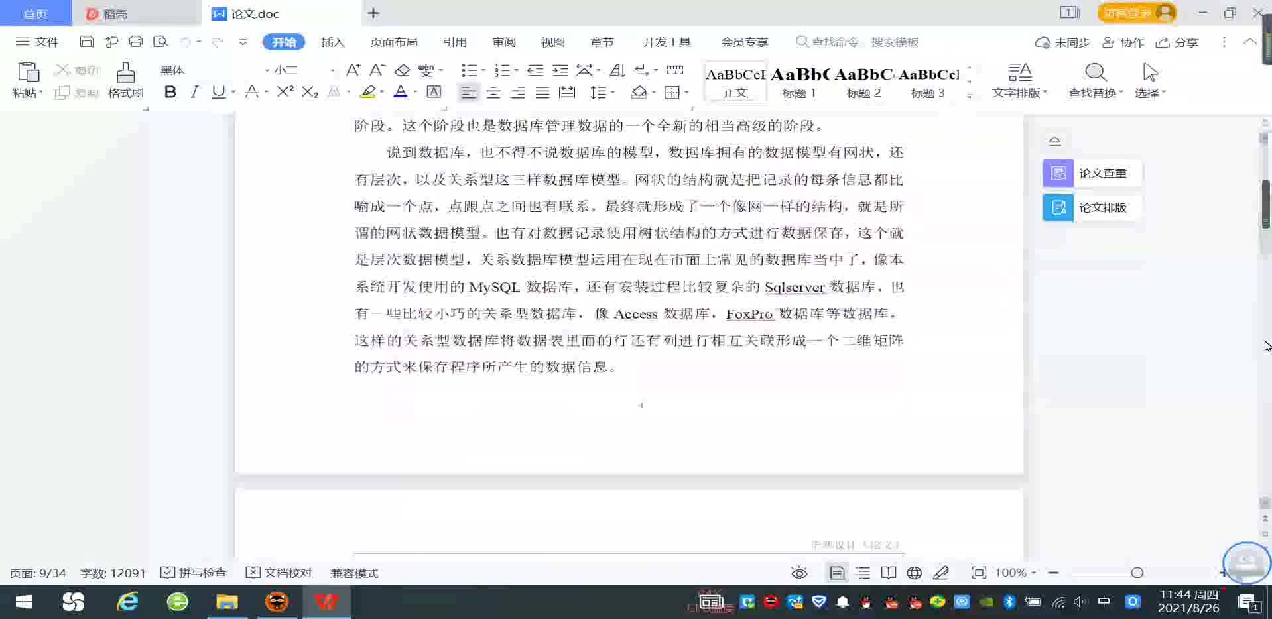This screenshot has height=619, width=1272.
Task: Switch to 视图 View tab
Action: pyautogui.click(x=552, y=42)
